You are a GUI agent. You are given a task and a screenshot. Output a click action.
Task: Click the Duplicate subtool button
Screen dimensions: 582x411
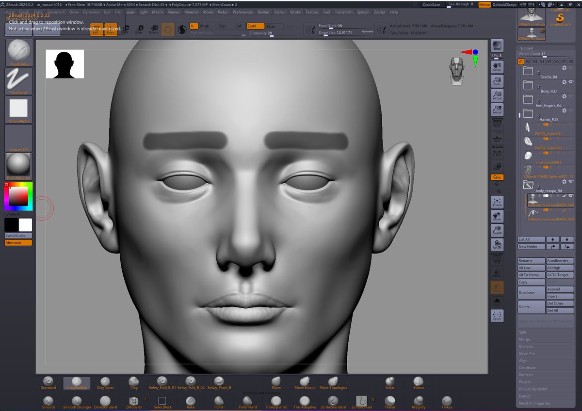tap(531, 293)
